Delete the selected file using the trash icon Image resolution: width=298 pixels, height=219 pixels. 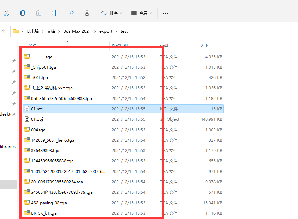(87, 13)
